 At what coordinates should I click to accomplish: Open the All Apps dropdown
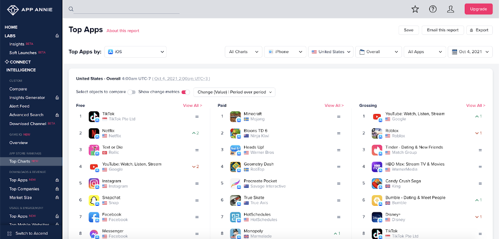click(x=425, y=52)
